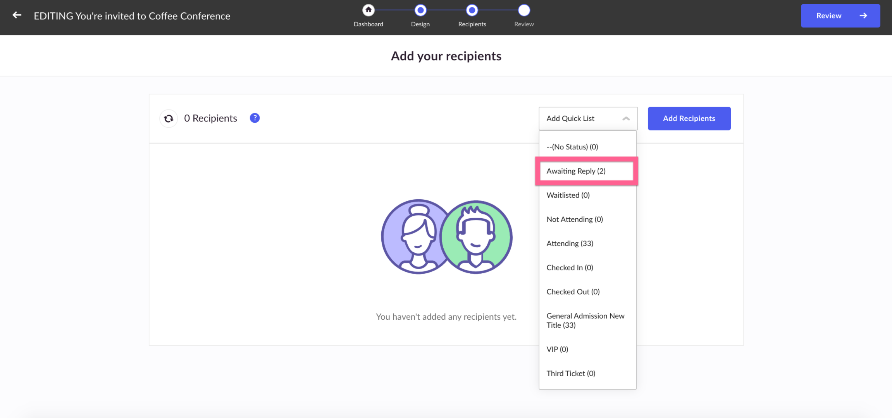Click the Recipients step label
The height and width of the screenshot is (418, 892).
472,24
